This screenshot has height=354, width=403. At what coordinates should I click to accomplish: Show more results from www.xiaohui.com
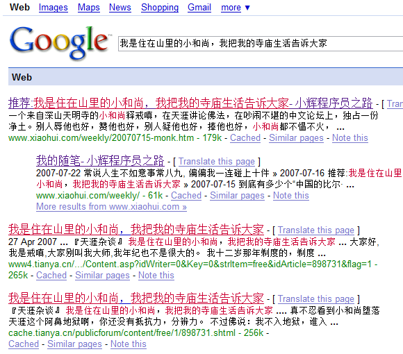(x=111, y=207)
